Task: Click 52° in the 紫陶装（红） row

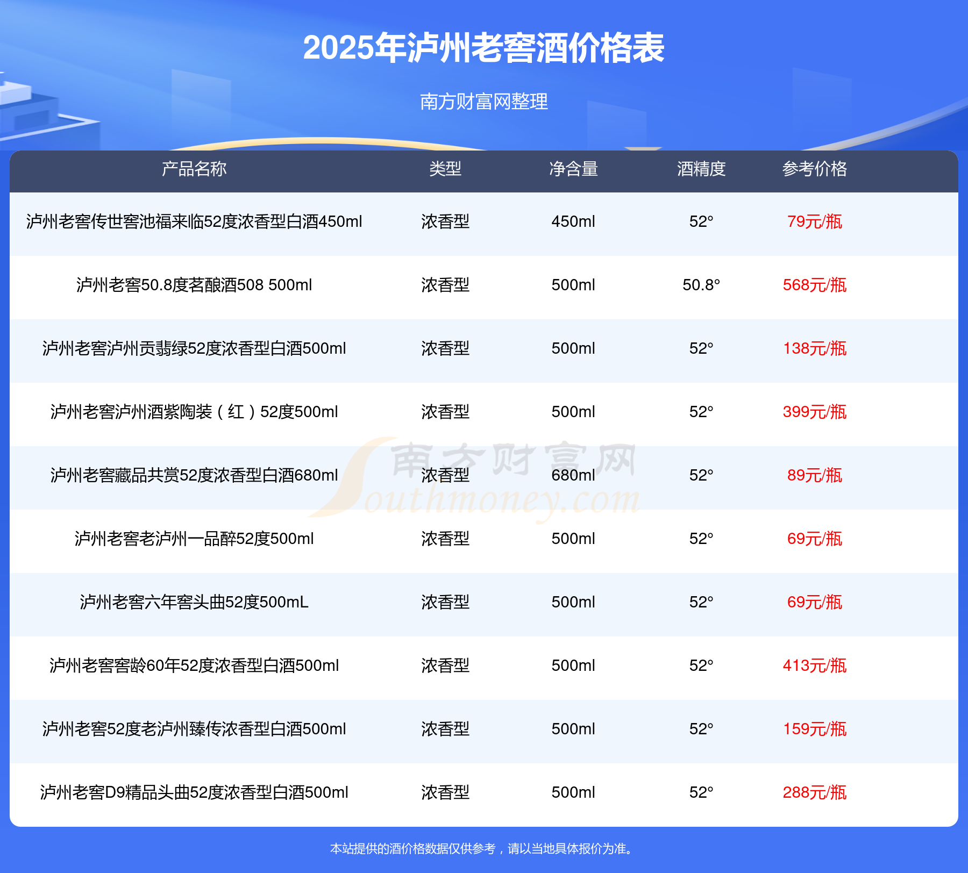Action: coord(701,412)
